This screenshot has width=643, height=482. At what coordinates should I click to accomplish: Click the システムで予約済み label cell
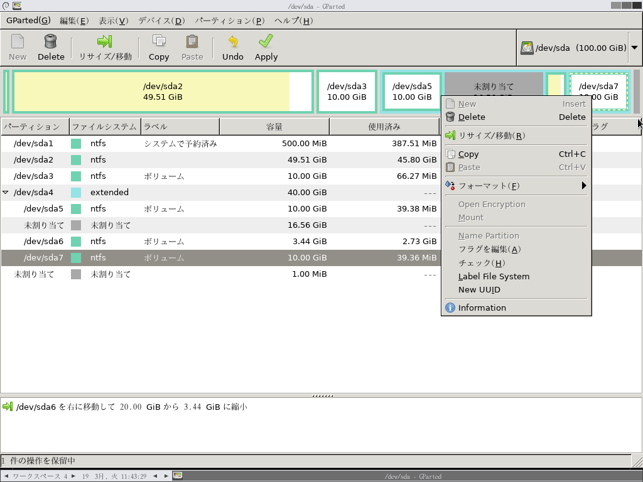[180, 144]
